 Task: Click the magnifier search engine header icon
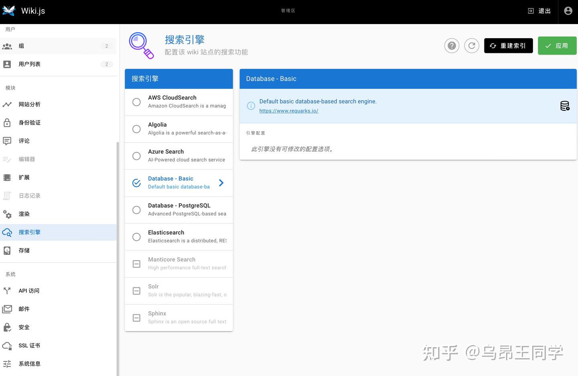(x=141, y=45)
